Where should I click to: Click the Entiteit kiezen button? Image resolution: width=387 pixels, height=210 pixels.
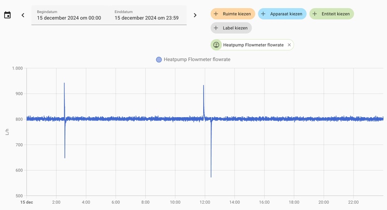(331, 14)
